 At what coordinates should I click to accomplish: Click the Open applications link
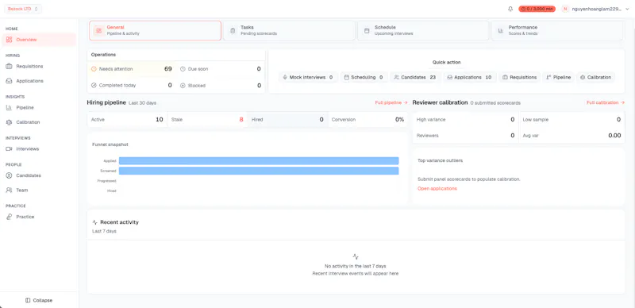click(x=437, y=188)
